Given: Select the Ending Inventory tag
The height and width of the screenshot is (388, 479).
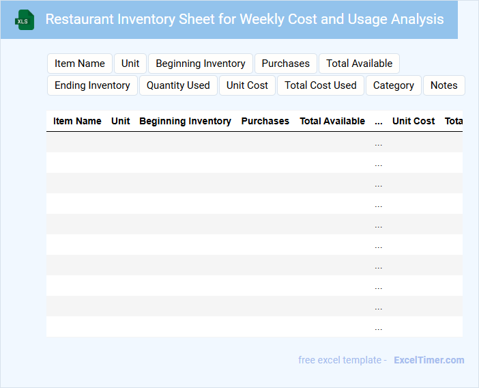Looking at the screenshot, I should coord(92,85).
